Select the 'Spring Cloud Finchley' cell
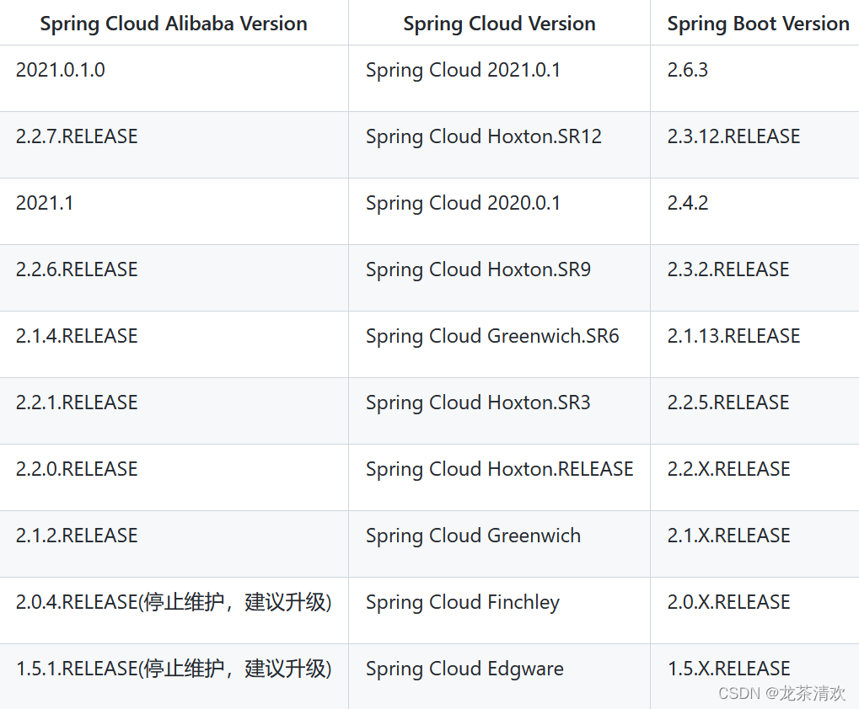This screenshot has width=859, height=709. [499, 610]
